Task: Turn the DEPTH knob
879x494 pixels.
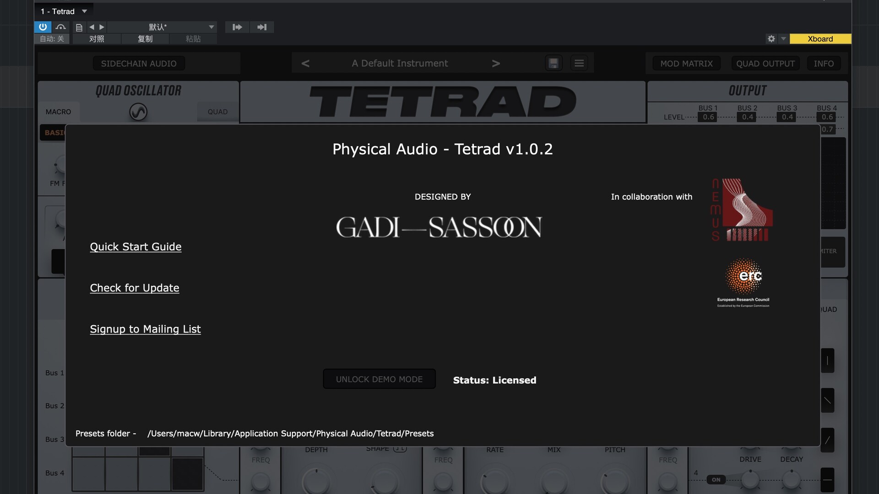Action: click(316, 482)
